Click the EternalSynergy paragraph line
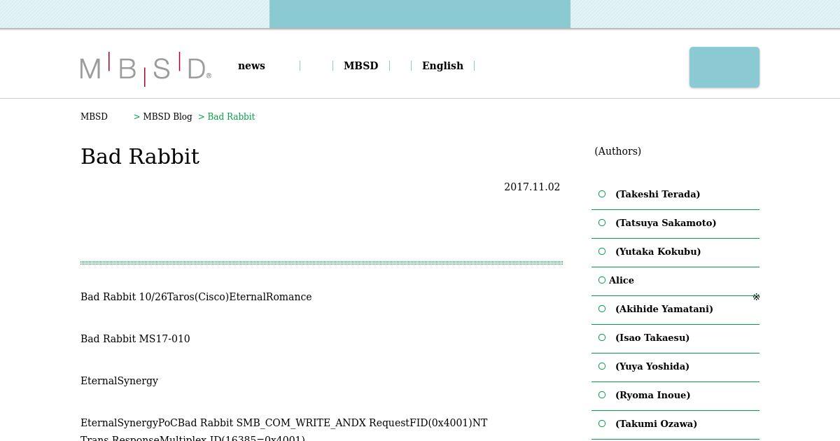Viewport: 840px width, 441px height. tap(119, 381)
